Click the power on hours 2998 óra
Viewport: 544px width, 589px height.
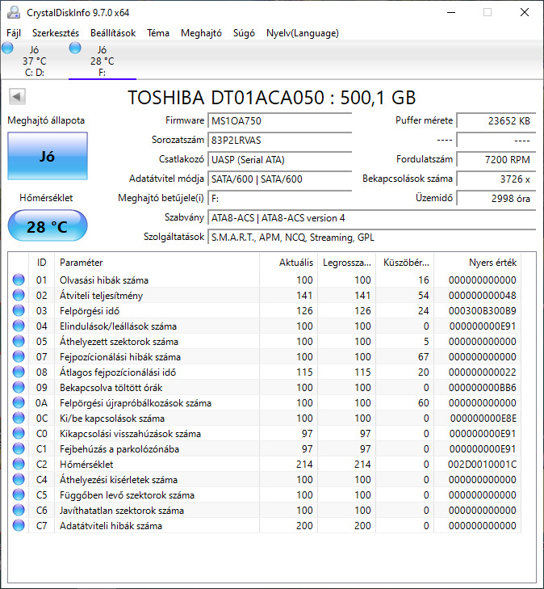point(496,198)
